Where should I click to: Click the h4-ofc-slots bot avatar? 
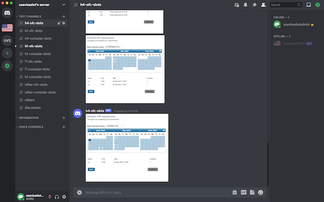[x=77, y=113]
